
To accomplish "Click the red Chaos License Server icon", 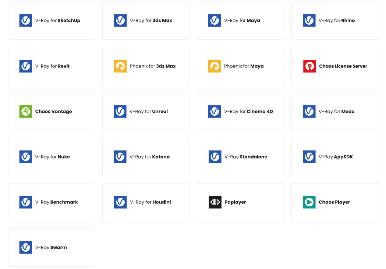I will coord(309,66).
